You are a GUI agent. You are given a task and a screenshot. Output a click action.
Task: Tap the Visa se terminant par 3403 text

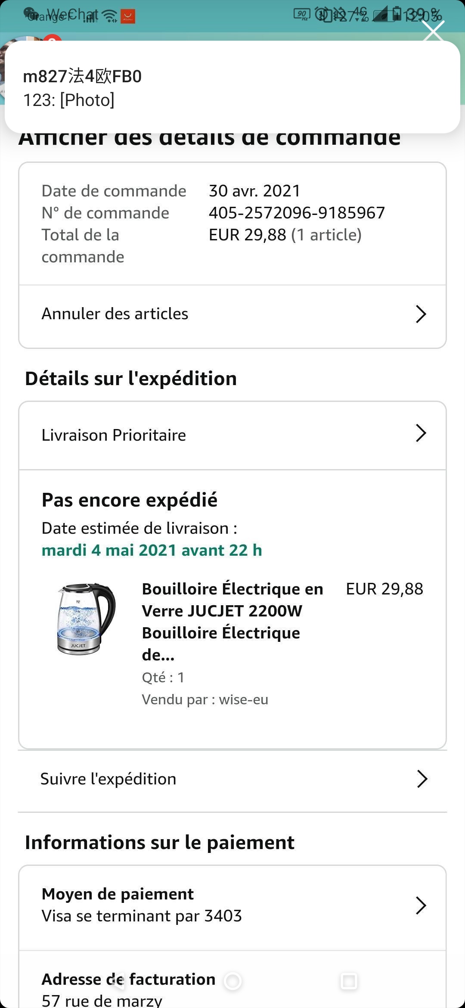click(142, 916)
